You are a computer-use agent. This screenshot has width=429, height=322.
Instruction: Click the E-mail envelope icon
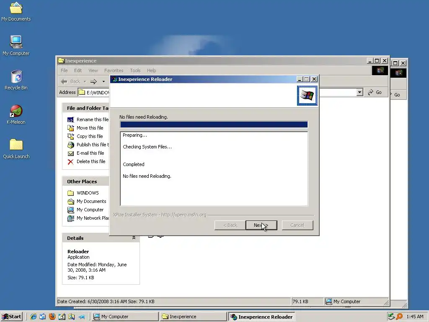pos(70,153)
